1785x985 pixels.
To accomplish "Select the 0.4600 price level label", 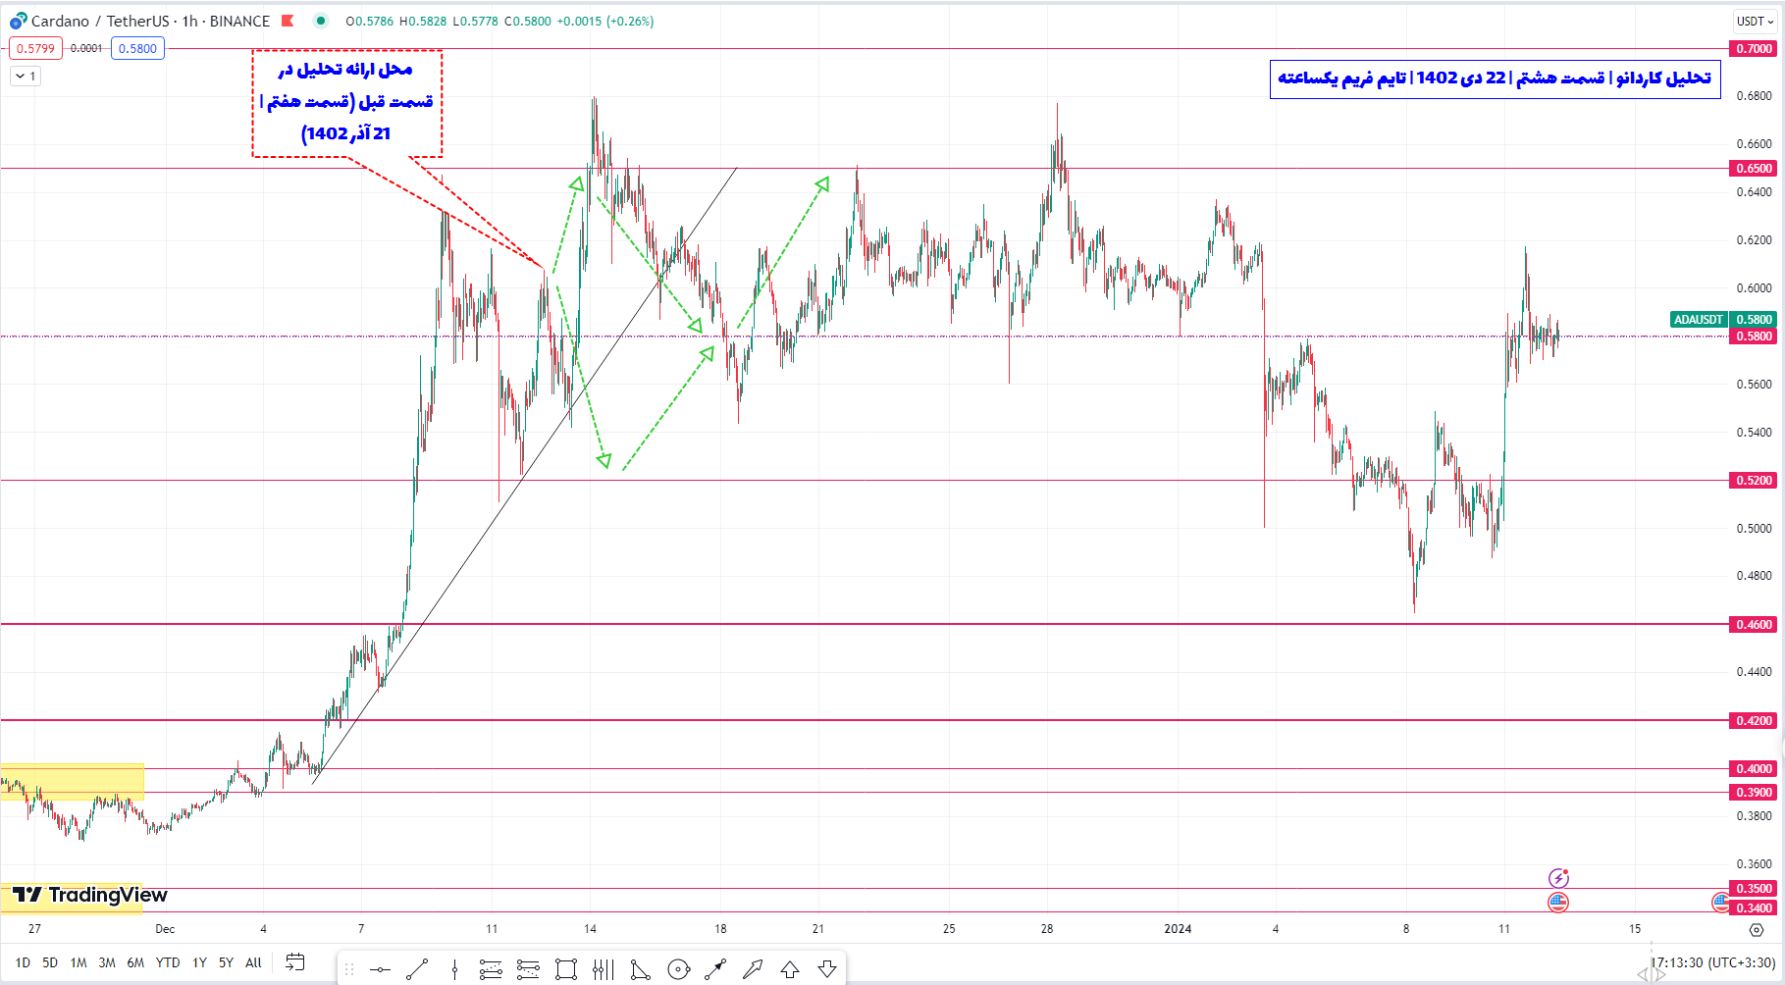I will tap(1754, 624).
